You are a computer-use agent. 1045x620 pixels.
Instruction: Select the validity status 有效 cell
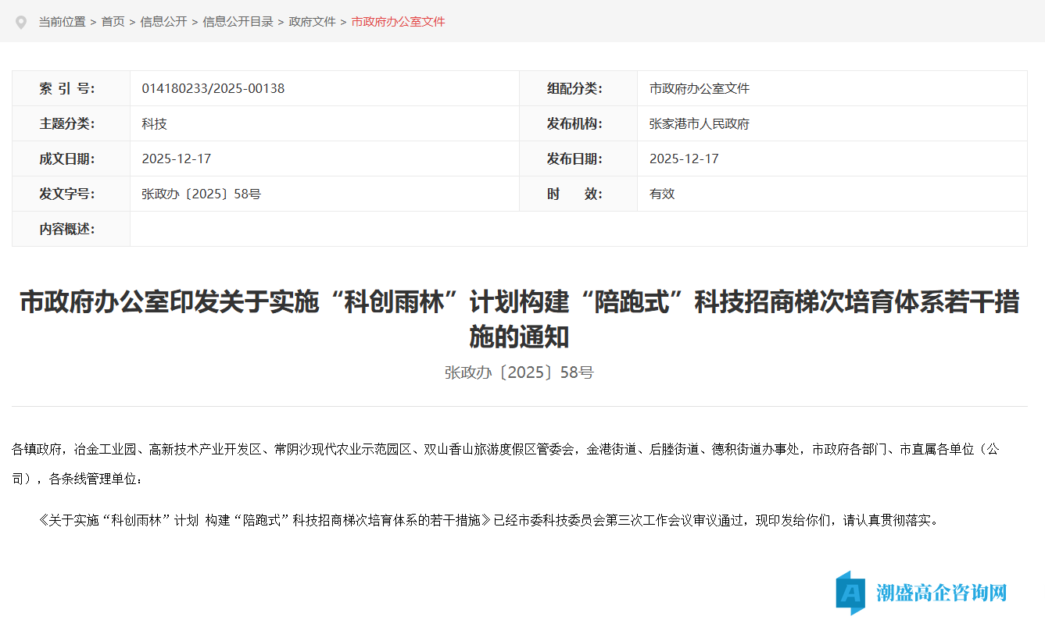pyautogui.click(x=662, y=193)
